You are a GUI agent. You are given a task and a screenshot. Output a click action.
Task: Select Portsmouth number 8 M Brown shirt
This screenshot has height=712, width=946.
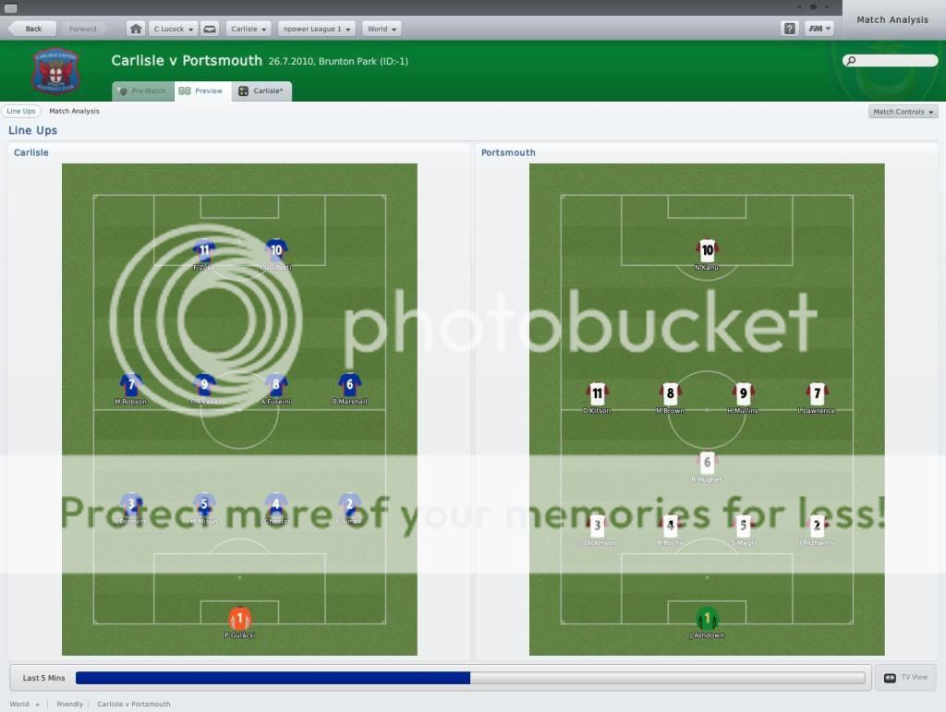[671, 393]
